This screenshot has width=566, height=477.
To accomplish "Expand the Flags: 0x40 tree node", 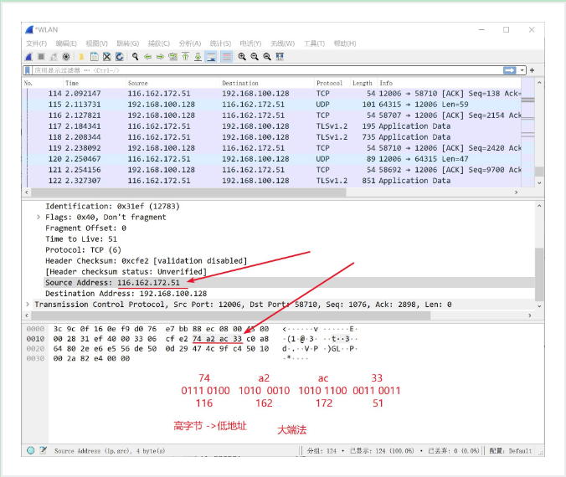I will (x=39, y=218).
